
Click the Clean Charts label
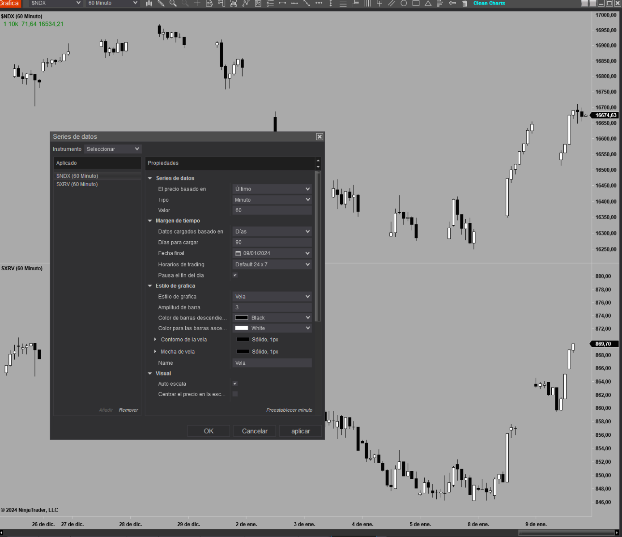(x=489, y=3)
